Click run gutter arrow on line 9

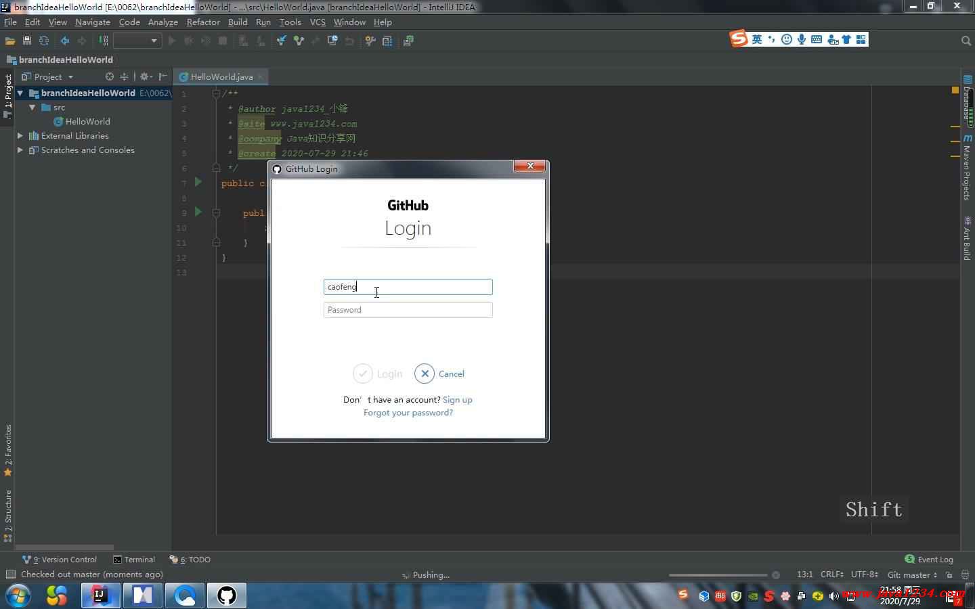(198, 212)
